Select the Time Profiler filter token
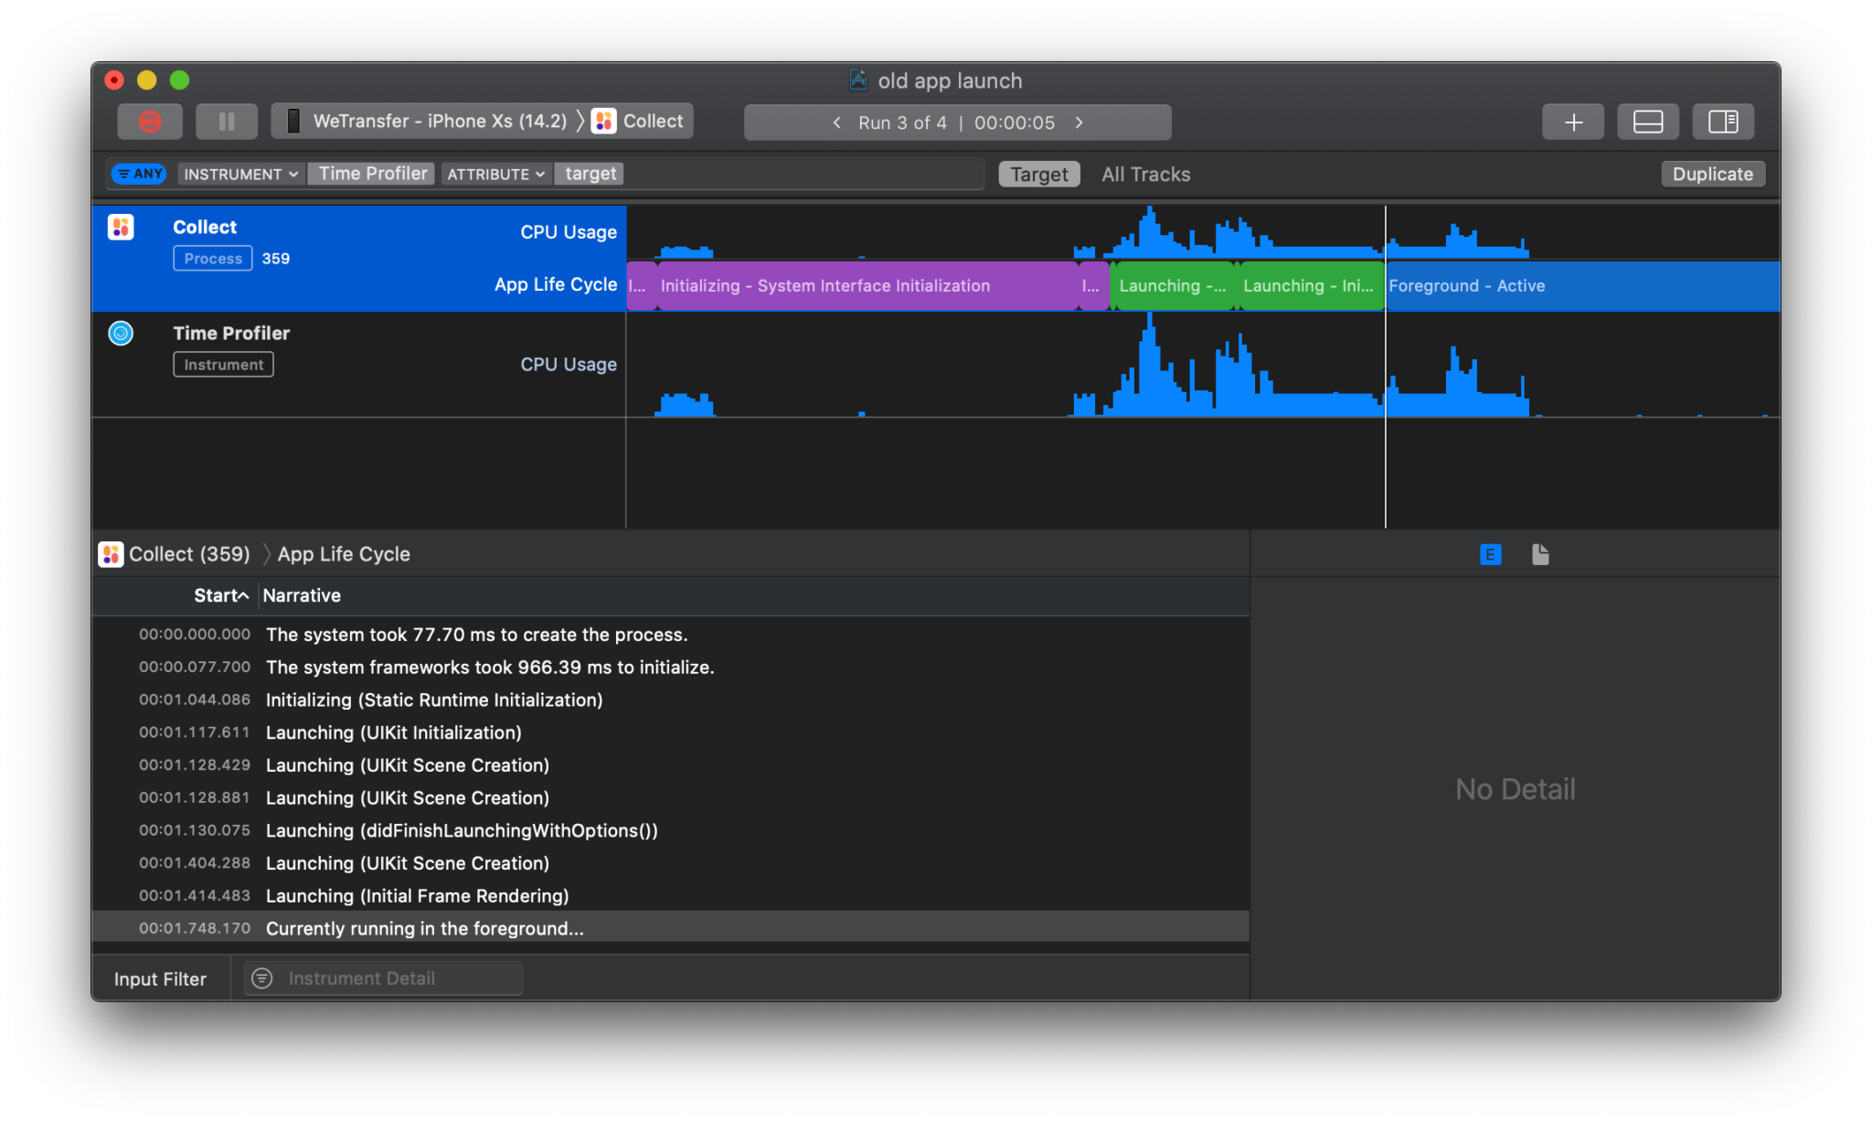 tap(373, 174)
